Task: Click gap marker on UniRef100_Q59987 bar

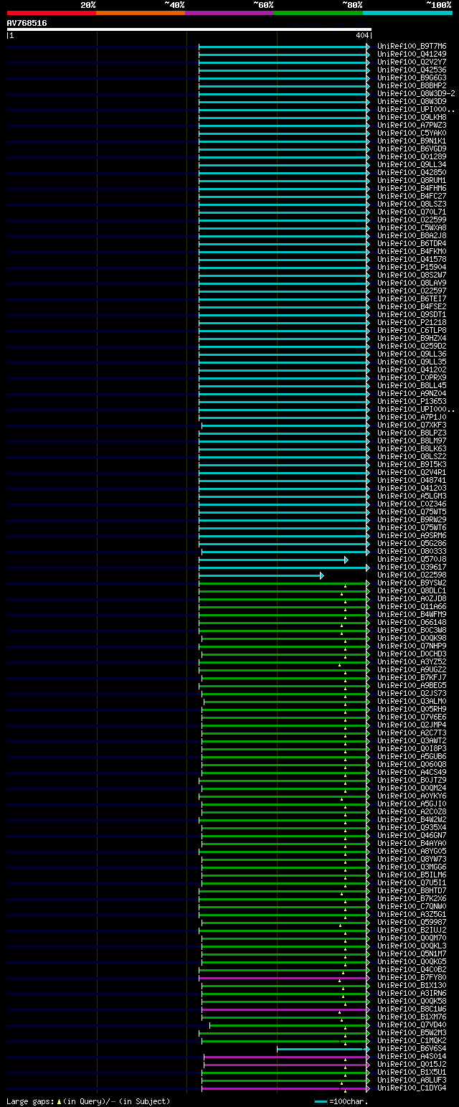Action: [341, 925]
